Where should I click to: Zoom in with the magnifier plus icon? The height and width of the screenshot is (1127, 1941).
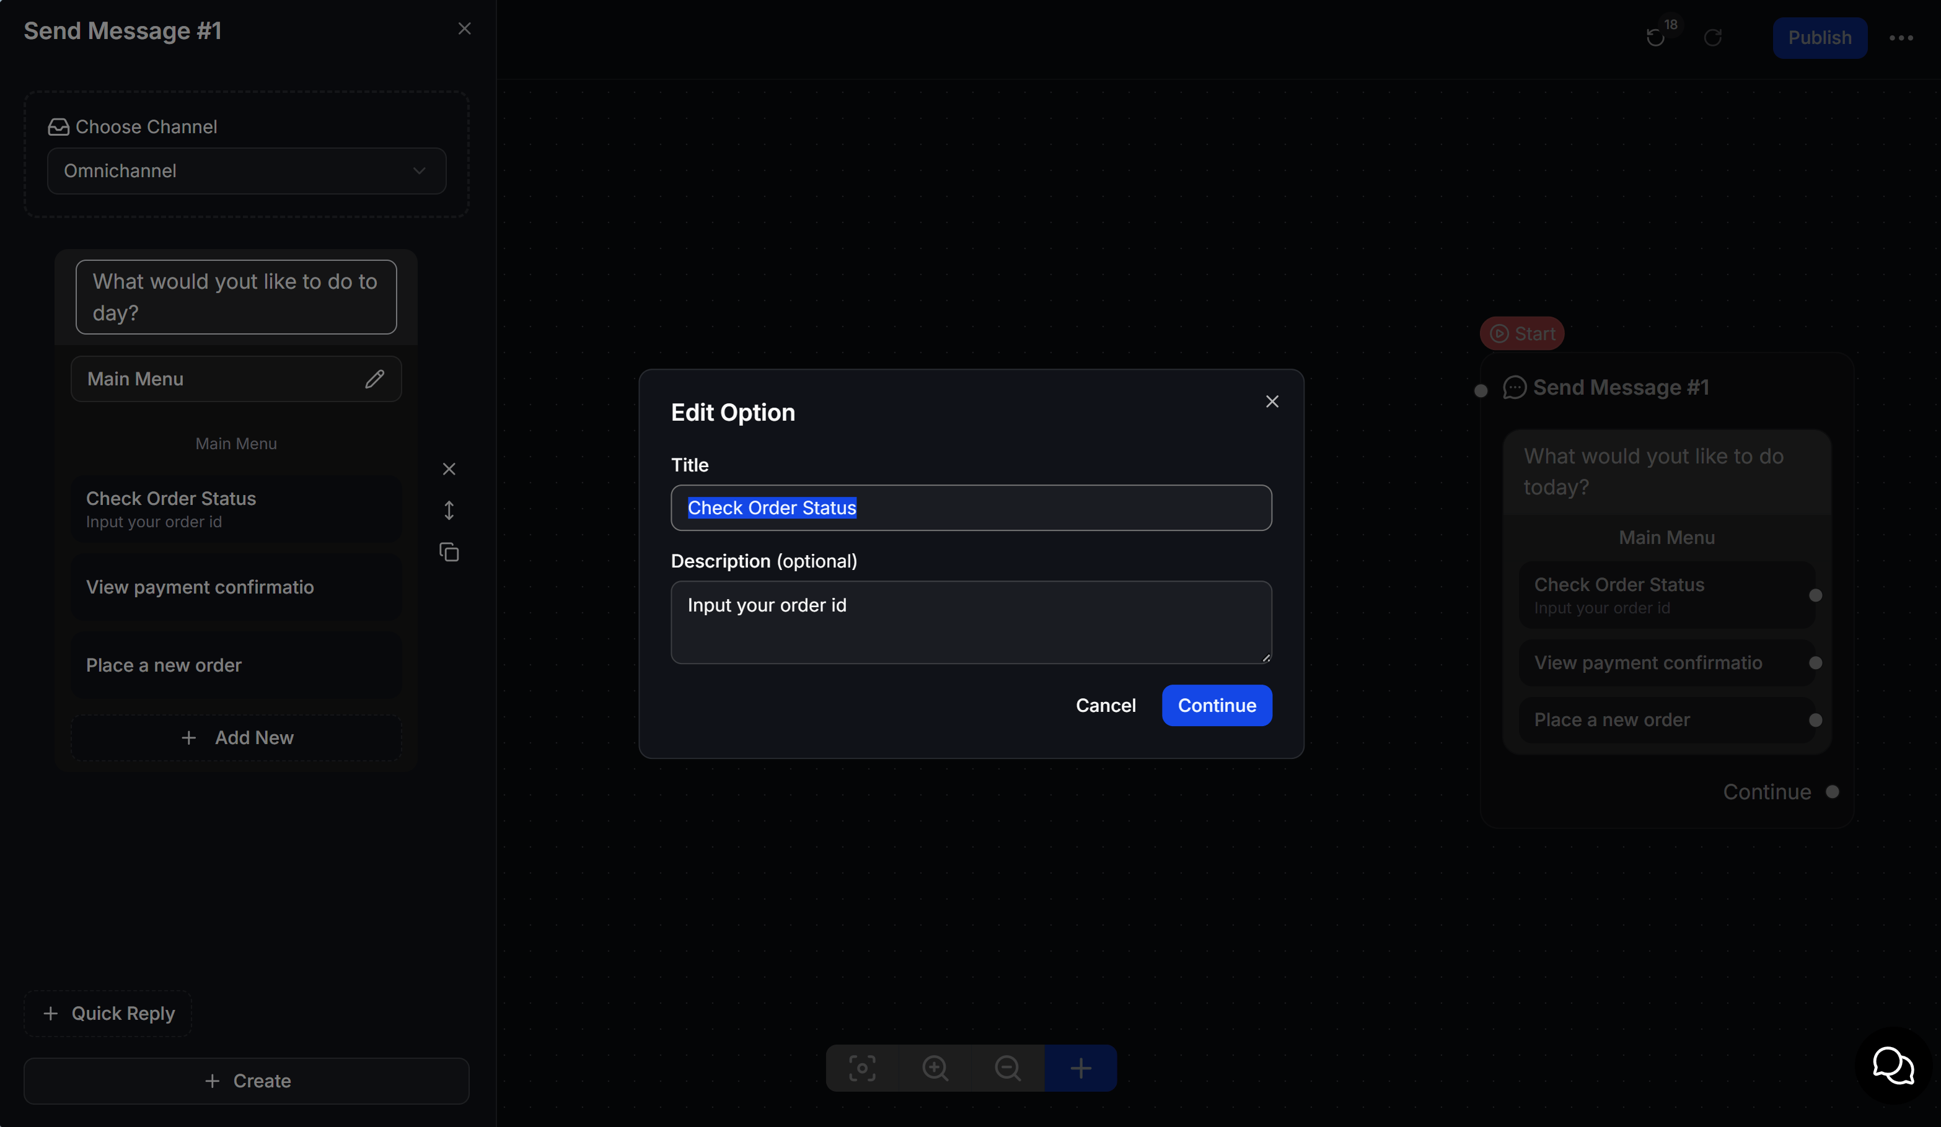tap(935, 1068)
